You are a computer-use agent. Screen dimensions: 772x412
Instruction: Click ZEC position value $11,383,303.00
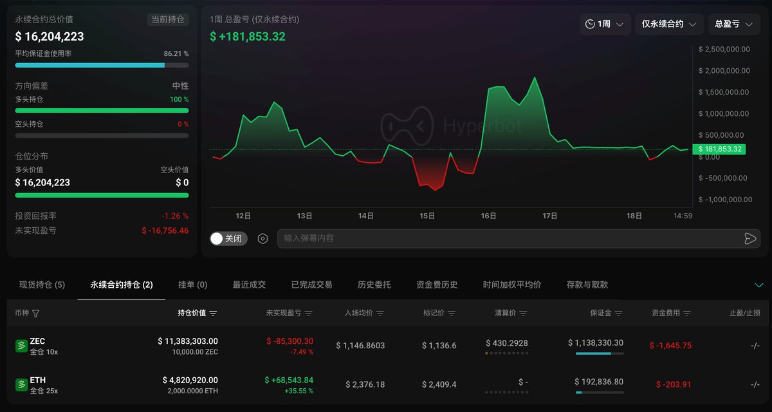pyautogui.click(x=188, y=341)
